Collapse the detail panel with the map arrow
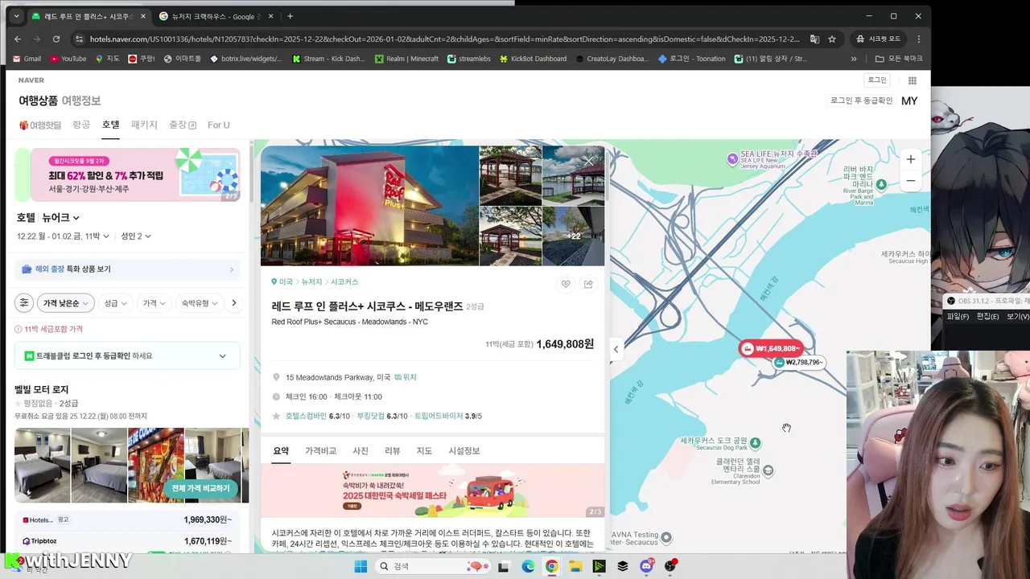 pyautogui.click(x=616, y=349)
